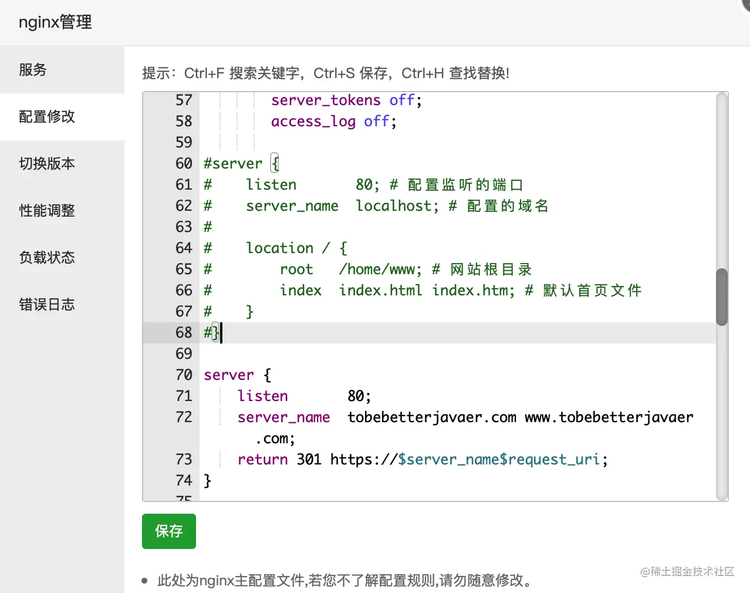Click 'localhost;' on the server_name comment line

click(397, 206)
